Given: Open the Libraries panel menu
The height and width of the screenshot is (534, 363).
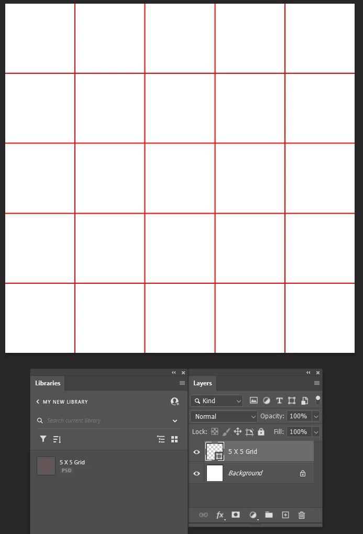Looking at the screenshot, I should 182,383.
